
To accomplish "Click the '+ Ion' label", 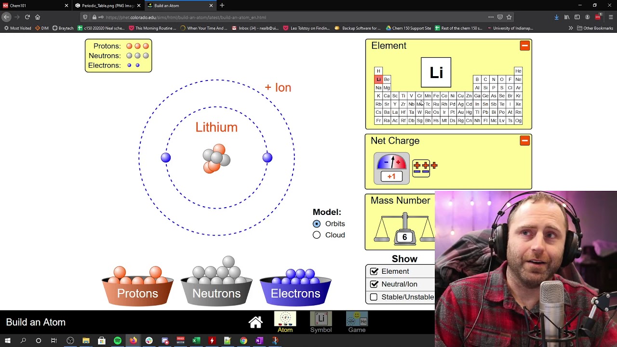I will (278, 88).
